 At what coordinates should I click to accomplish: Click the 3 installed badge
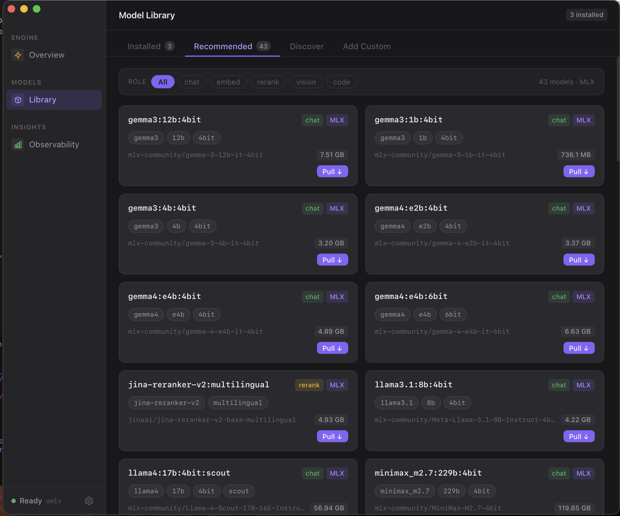pyautogui.click(x=587, y=15)
